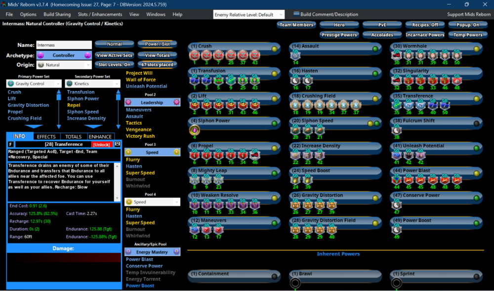
Task: Open the Primary Power Set Gravity Control dropdown
Action: click(x=34, y=83)
